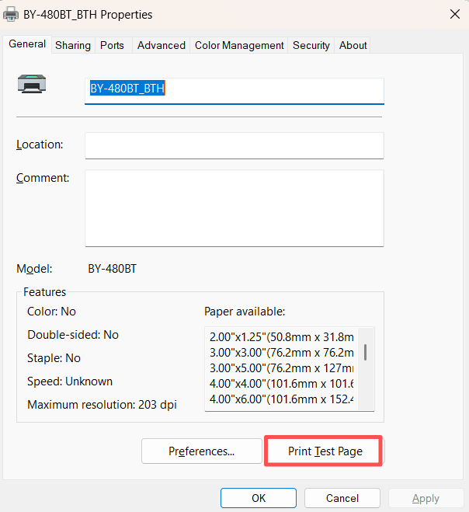Click the Location label
Image resolution: width=469 pixels, height=512 pixels.
tap(40, 145)
